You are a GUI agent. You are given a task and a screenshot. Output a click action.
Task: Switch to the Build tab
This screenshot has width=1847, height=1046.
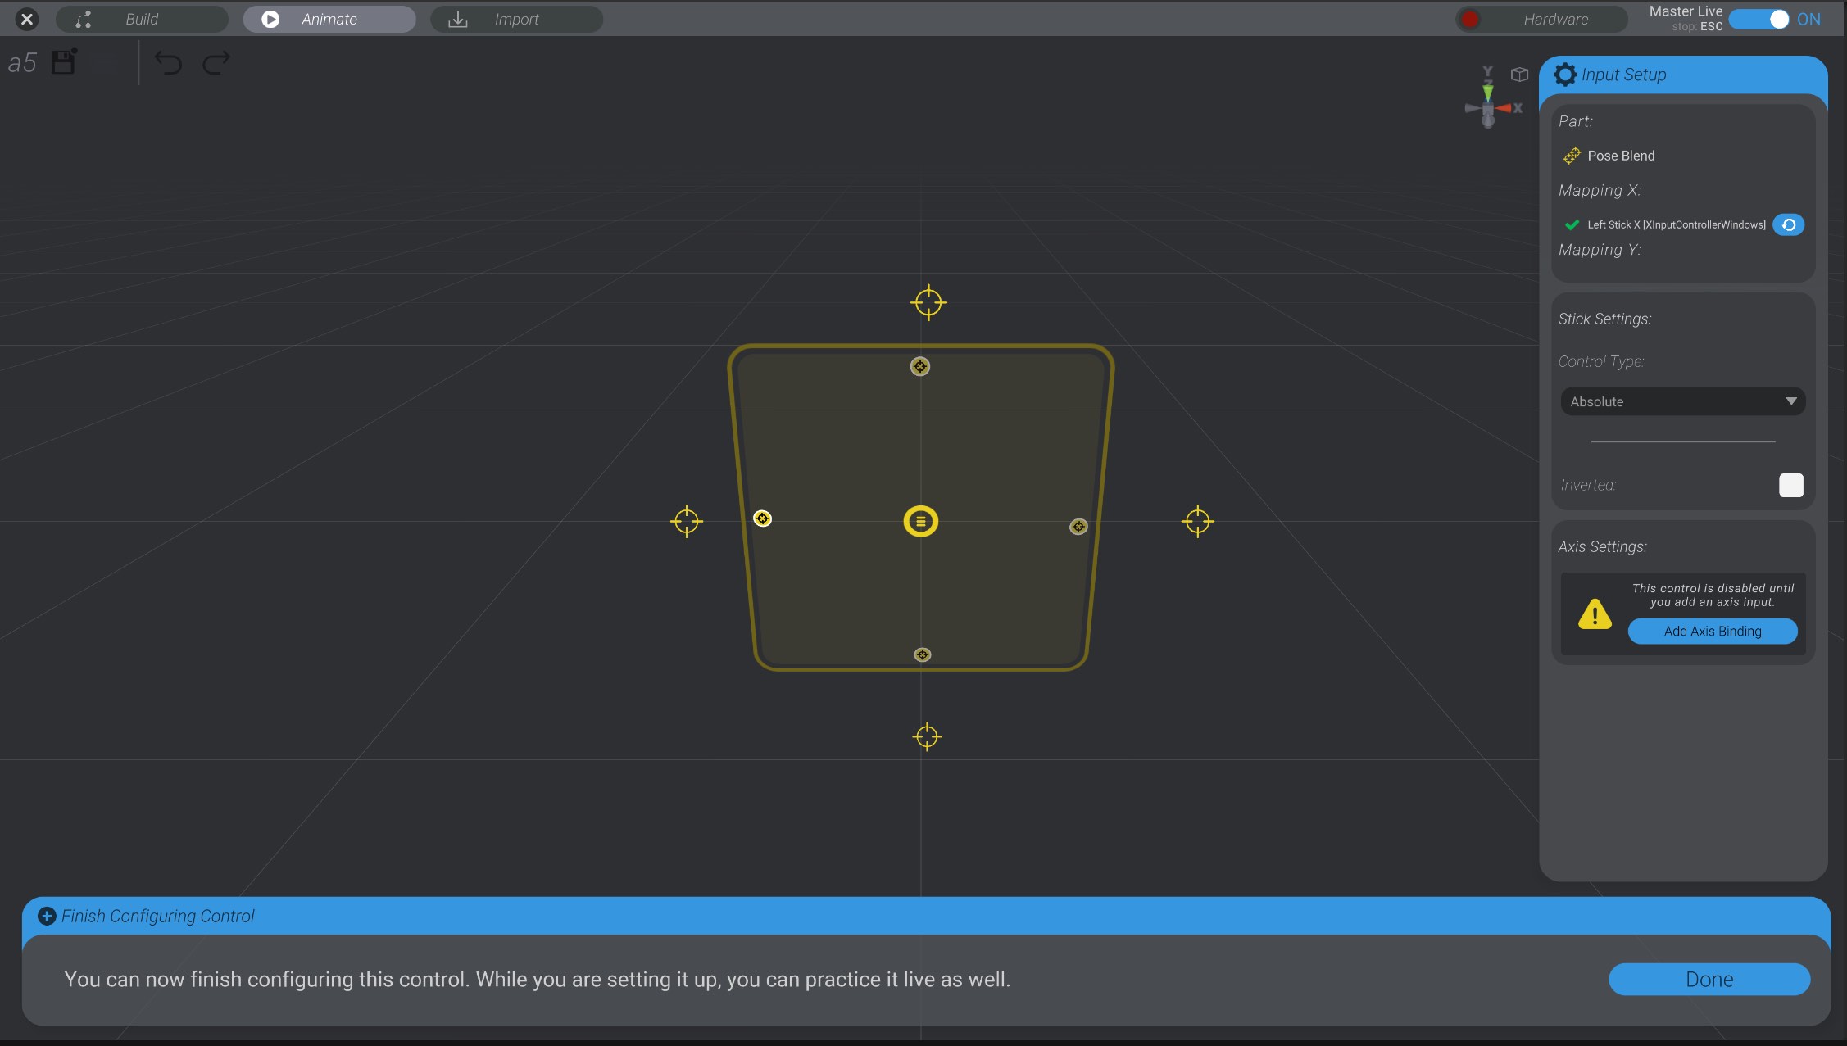(141, 18)
